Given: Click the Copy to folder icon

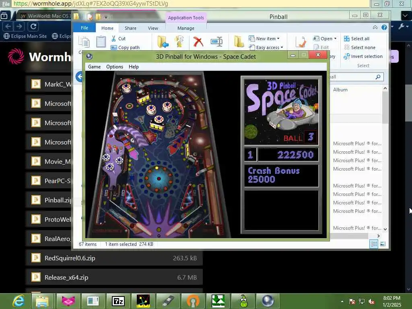Looking at the screenshot, I should [179, 41].
